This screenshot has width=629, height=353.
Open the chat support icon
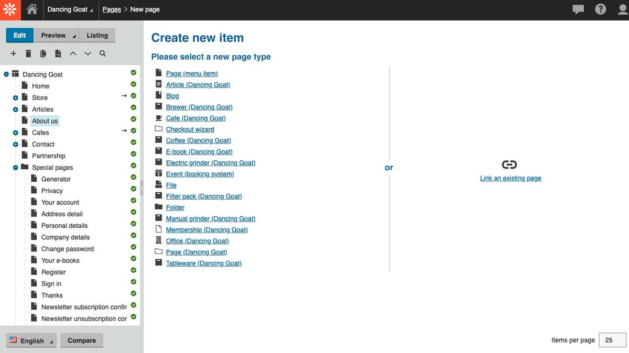coord(578,9)
